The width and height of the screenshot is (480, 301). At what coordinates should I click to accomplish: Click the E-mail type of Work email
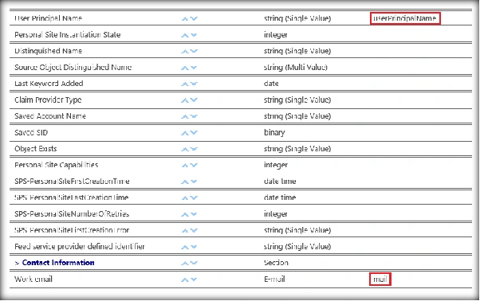tap(274, 279)
